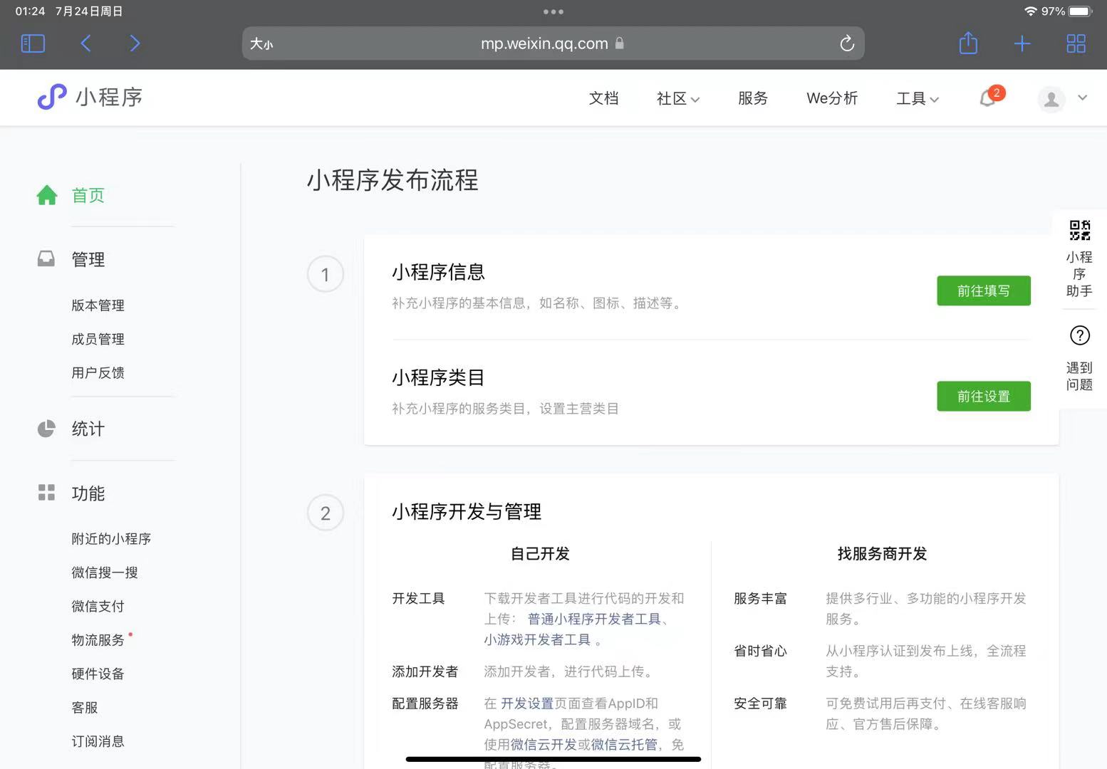Open the 微信云托管 link

[624, 745]
